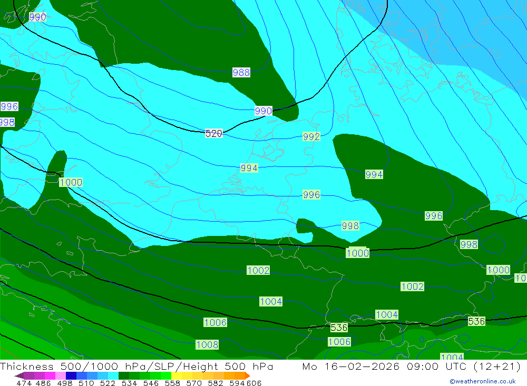
Task: Pick the light pink legend swatch
Action: click(61, 375)
